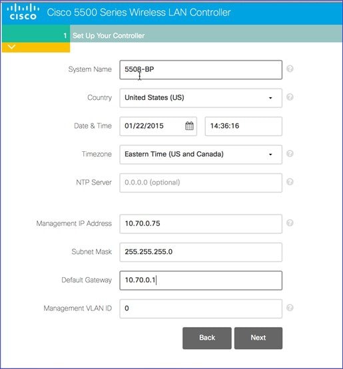Click the Subnet Mask field
Image resolution: width=343 pixels, height=369 pixels.
click(x=200, y=252)
